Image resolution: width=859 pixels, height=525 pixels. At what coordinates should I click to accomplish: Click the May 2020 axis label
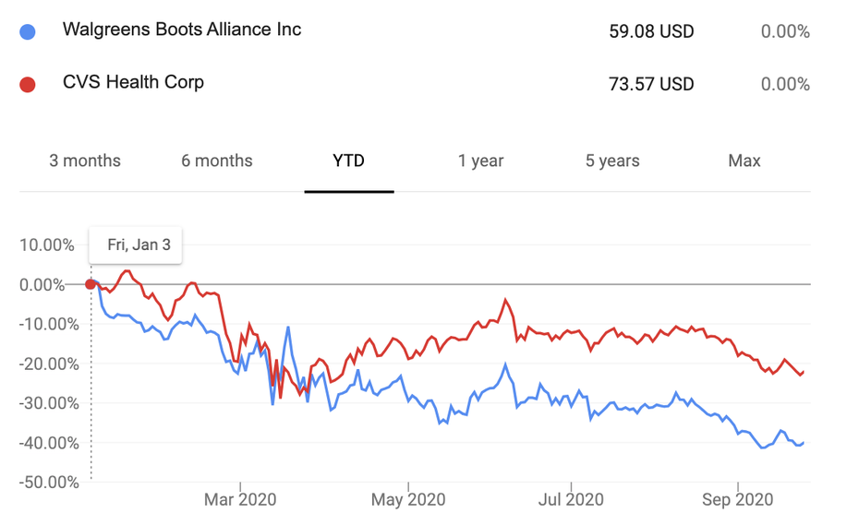(x=408, y=499)
